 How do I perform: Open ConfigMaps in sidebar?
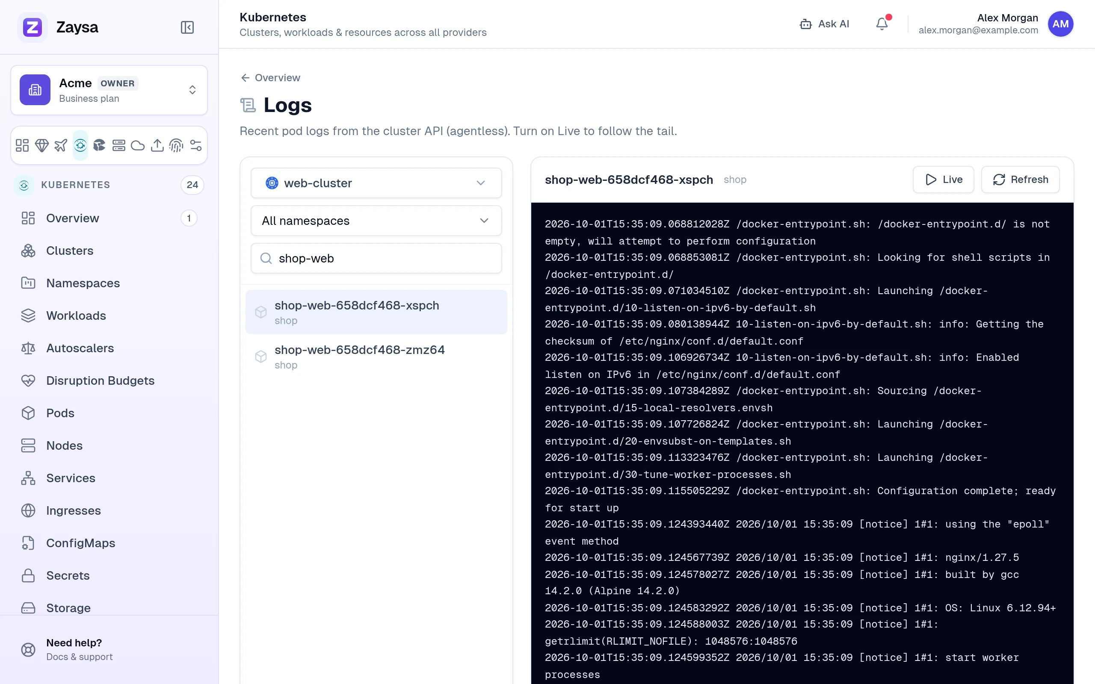[109, 543]
